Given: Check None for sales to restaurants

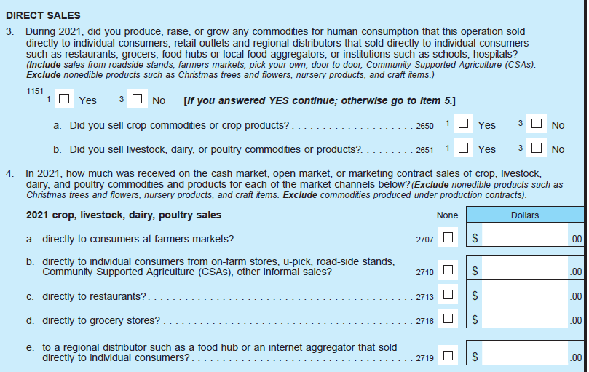Looking at the screenshot, I should 448,296.
